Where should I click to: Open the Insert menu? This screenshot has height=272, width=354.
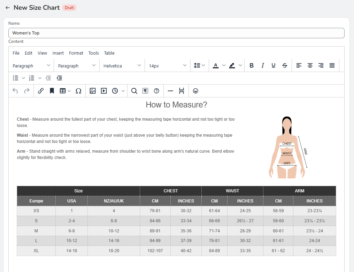(58, 53)
